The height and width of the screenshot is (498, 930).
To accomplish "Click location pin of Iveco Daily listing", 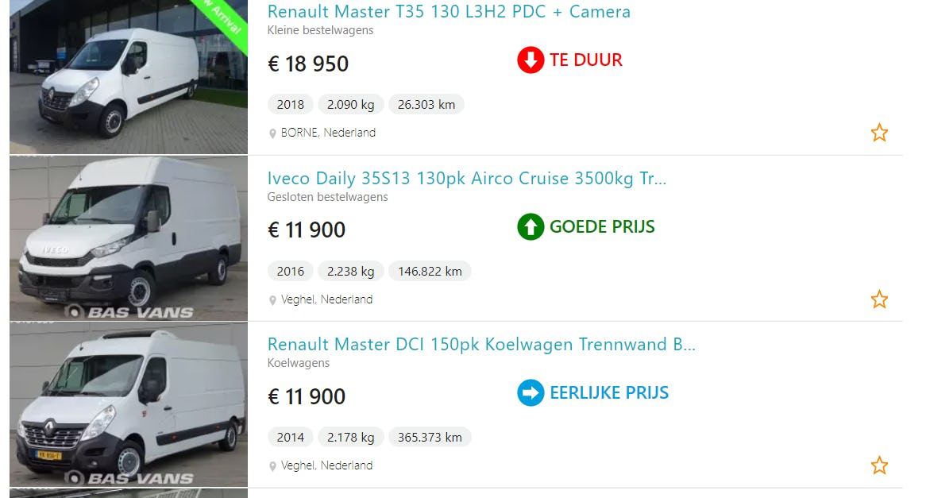I will point(273,300).
